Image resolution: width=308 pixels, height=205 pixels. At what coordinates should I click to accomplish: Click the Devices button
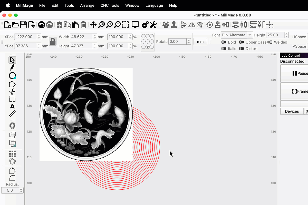coord(292,111)
